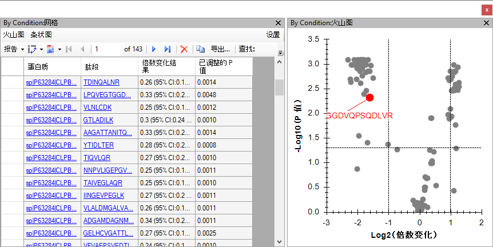Open protein link in VLNLCDK row
Screen dimensions: 493x247
click(x=51, y=107)
